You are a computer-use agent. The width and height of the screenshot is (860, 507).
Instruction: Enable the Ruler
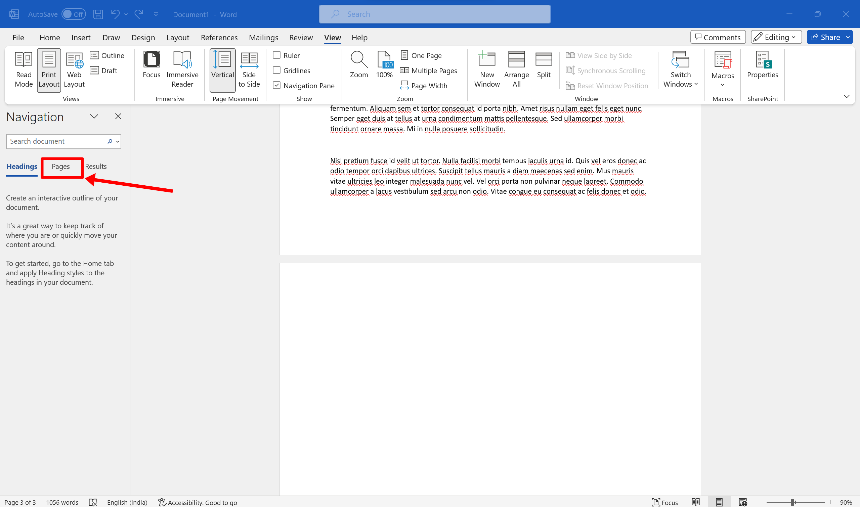pos(276,55)
